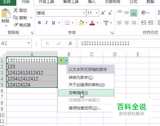Increase indent
Screen dimensions: 160x126
click(151, 23)
